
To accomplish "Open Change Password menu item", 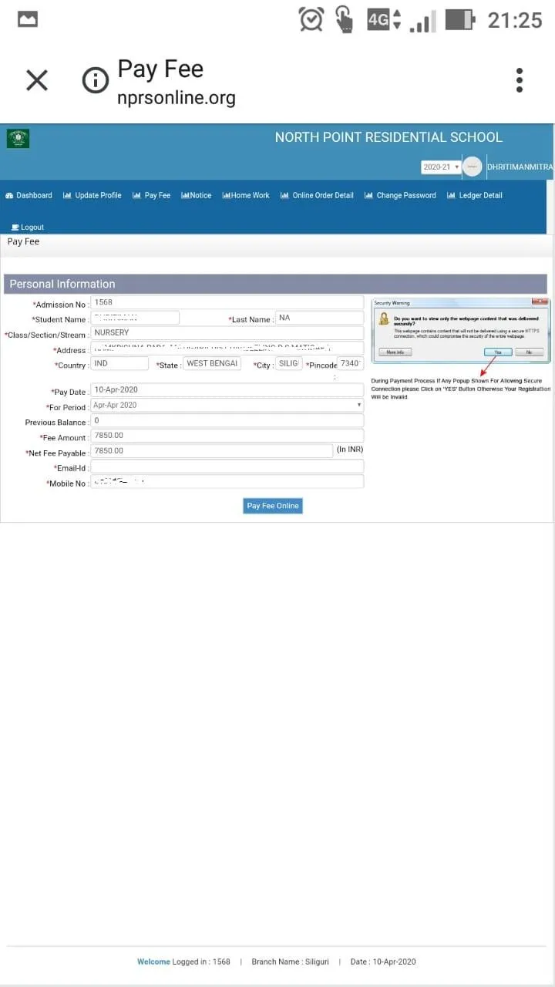I will 400,196.
